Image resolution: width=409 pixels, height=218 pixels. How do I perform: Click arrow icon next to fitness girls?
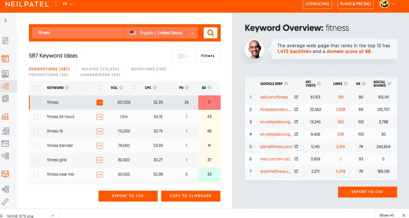99,160
